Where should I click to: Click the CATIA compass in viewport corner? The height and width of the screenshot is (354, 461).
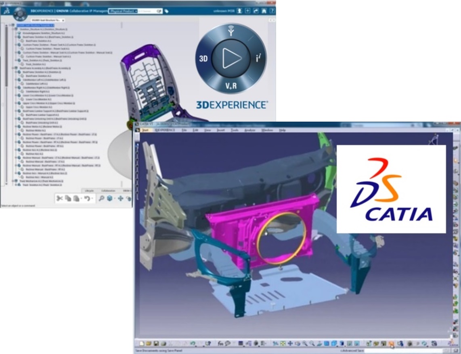pyautogui.click(x=434, y=139)
